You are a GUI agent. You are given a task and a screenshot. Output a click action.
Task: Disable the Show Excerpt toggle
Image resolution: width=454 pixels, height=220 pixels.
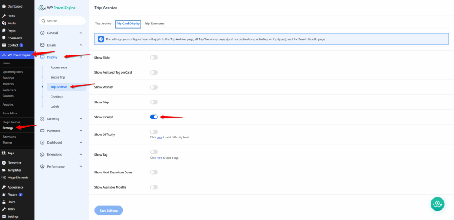coord(154,117)
